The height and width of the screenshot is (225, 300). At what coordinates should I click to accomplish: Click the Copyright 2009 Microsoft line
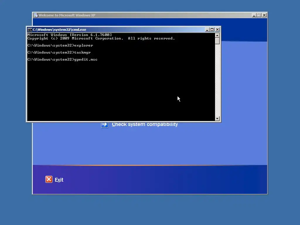click(101, 38)
